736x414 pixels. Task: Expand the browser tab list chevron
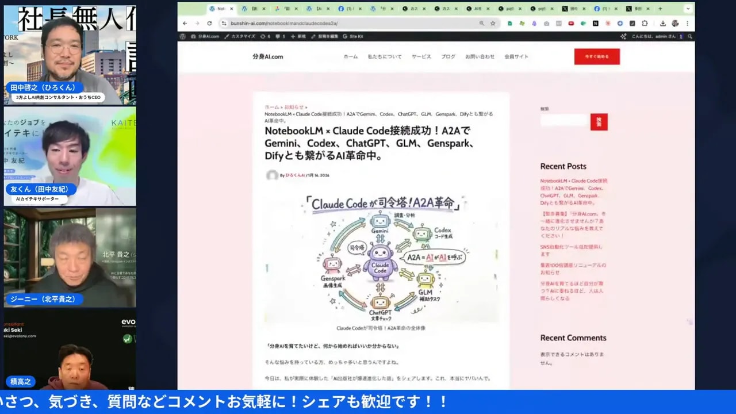[x=688, y=9]
